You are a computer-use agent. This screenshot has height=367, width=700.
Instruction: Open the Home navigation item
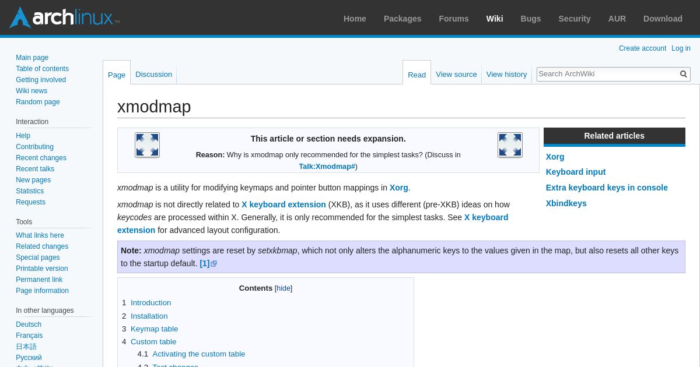(x=355, y=19)
